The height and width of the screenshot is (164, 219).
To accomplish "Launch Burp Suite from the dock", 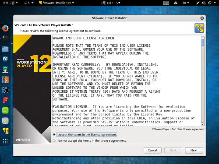I will (x=5, y=80).
